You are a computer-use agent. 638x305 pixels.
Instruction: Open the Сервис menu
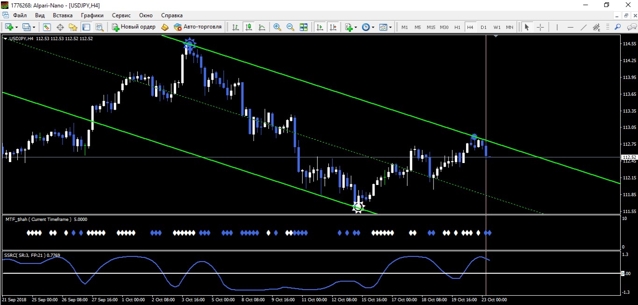click(x=121, y=15)
